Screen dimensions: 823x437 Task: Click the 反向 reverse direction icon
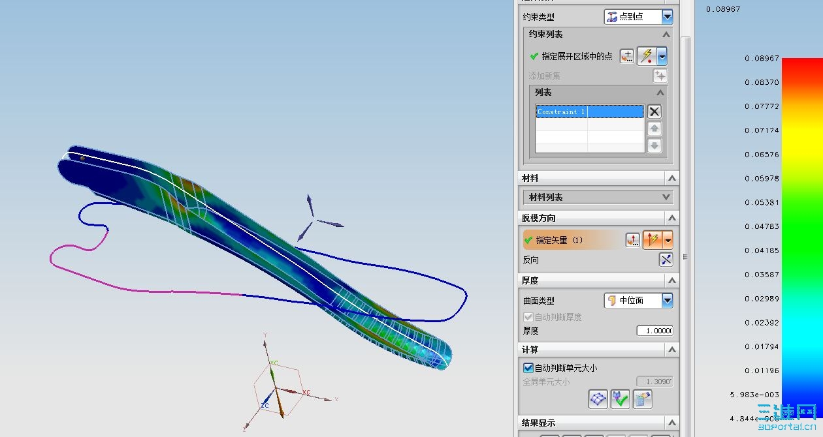tap(666, 260)
